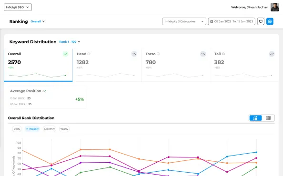The width and height of the screenshot is (283, 176).
Task: Open the Infidigit / 3 Categories selector
Action: coord(184,21)
